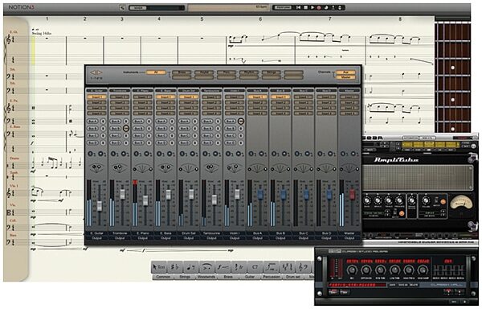The width and height of the screenshot is (482, 309).
Task: Click the VU meter on AmpliTube amp
Action: coord(460,204)
